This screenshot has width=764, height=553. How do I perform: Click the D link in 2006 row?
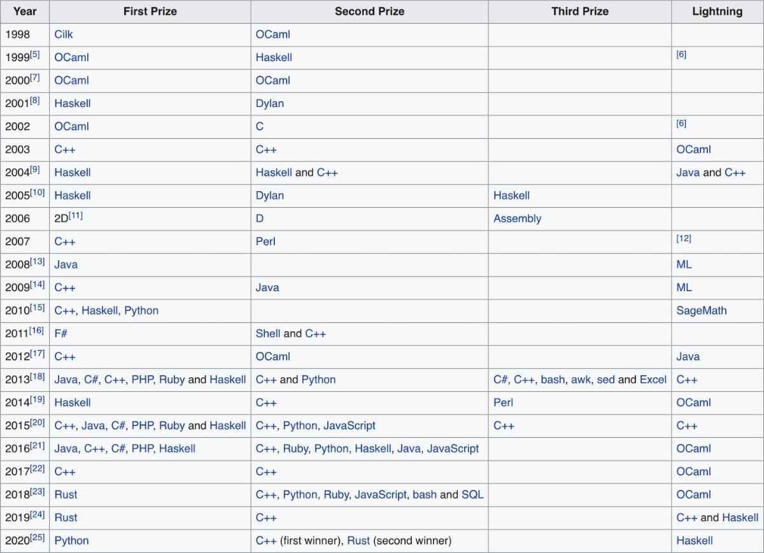pos(260,219)
